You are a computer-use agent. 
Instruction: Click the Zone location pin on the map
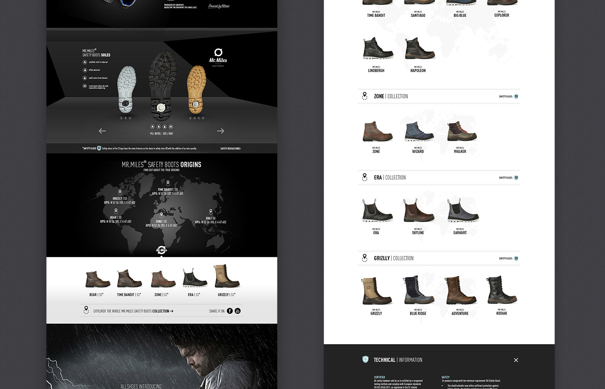pos(161,215)
